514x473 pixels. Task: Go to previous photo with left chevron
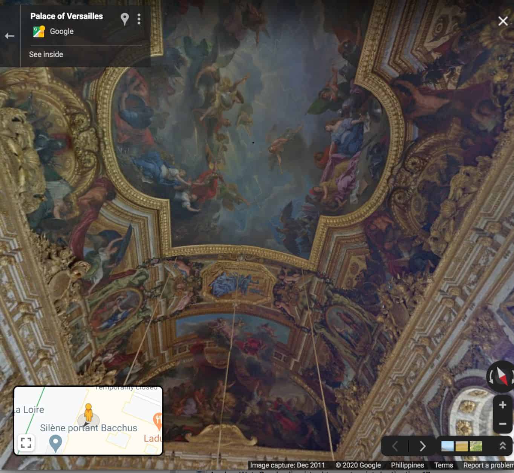395,446
